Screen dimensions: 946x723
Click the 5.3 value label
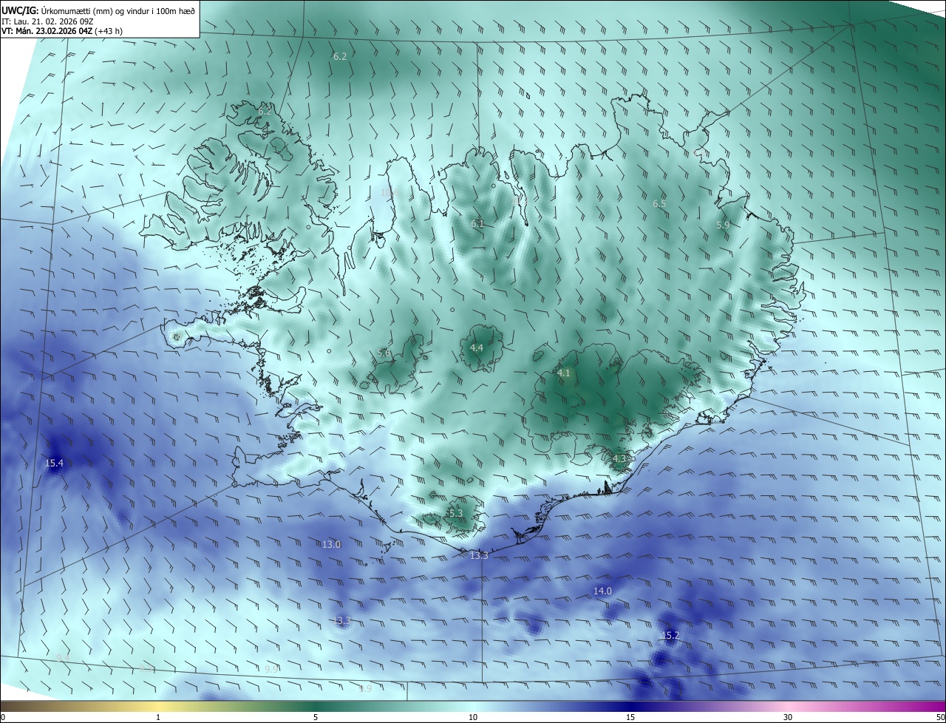(x=455, y=514)
